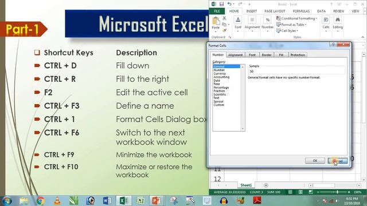367x206 pixels.
Task: Click the Windows Start button
Action: [x=7, y=201]
